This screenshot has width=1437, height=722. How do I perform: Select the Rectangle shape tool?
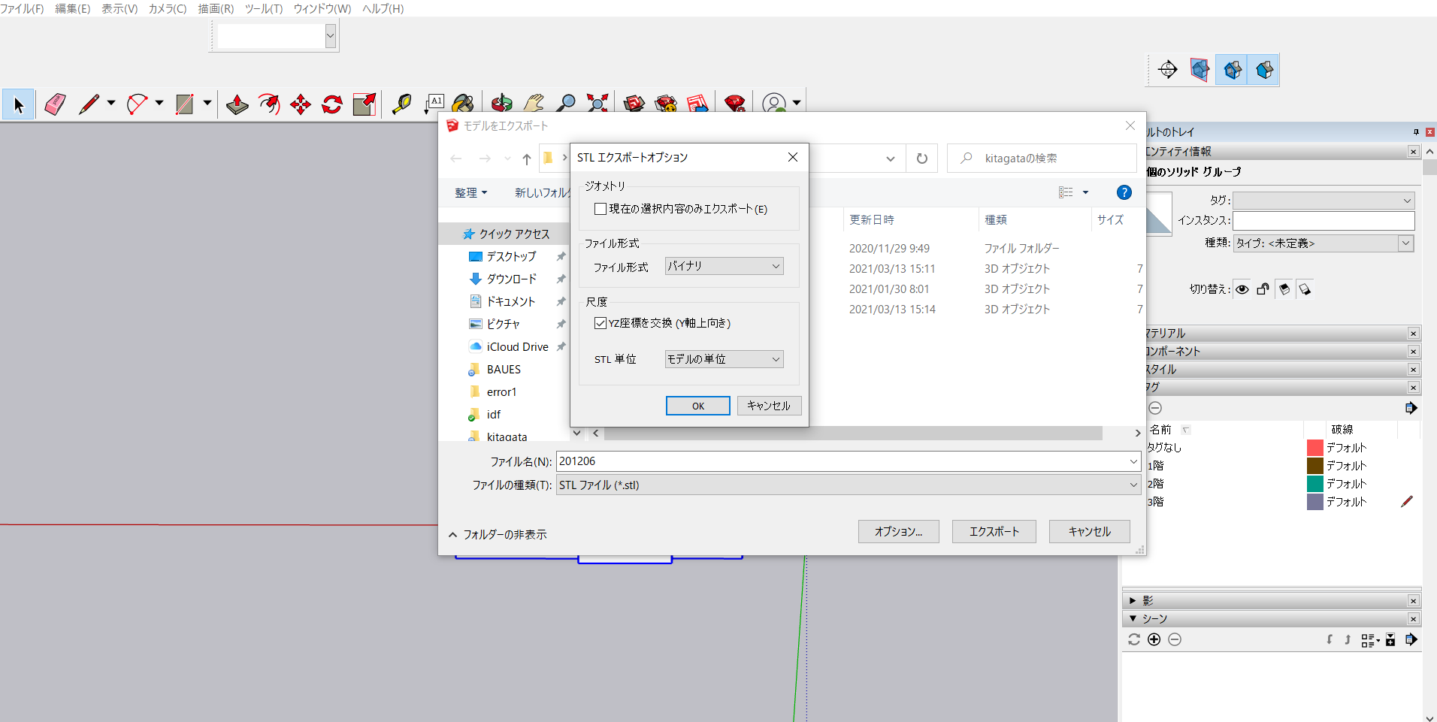tap(185, 104)
